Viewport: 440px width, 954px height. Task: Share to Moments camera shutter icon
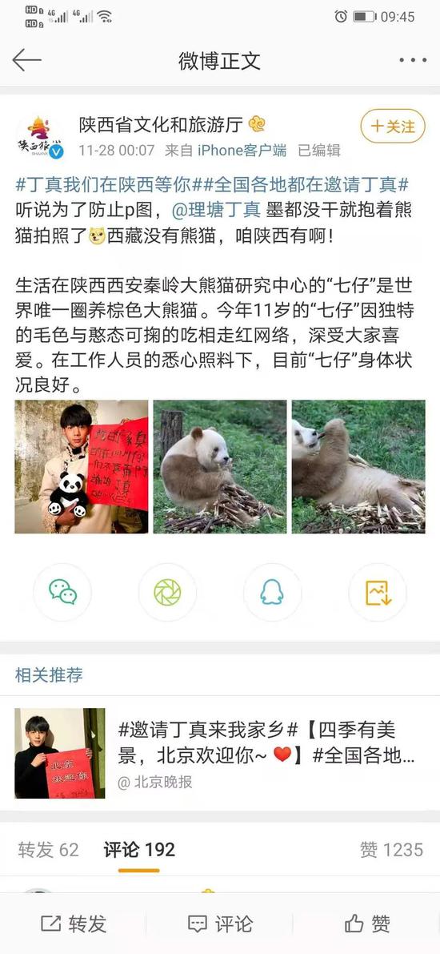[167, 592]
